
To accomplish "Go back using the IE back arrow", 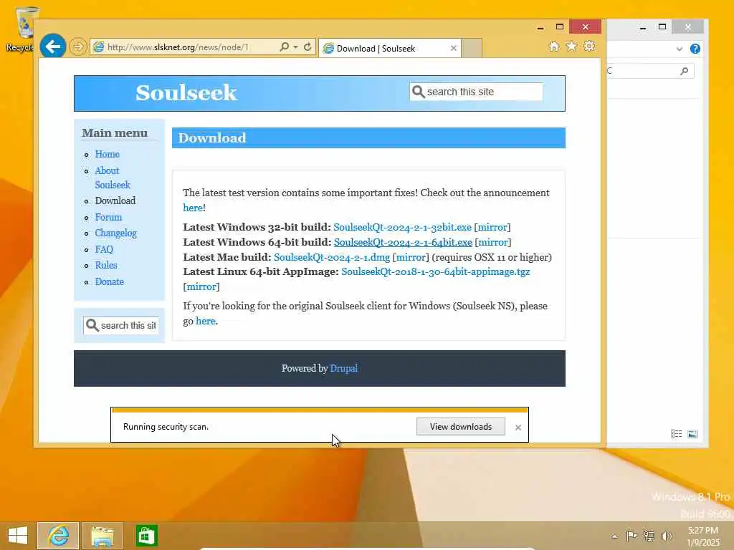I will 52,47.
